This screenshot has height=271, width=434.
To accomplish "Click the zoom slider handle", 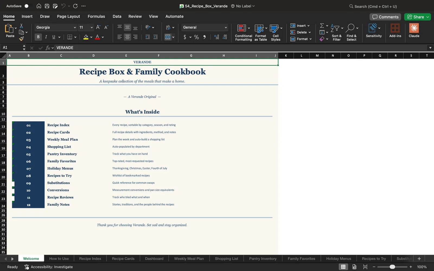I will 392,267.
